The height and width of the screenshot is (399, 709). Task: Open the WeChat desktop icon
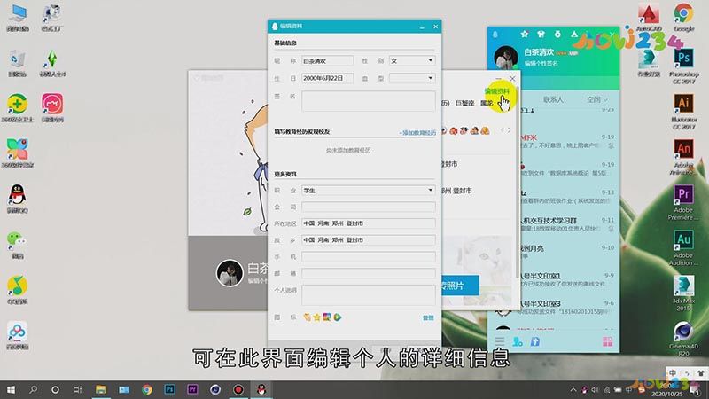[x=17, y=245]
